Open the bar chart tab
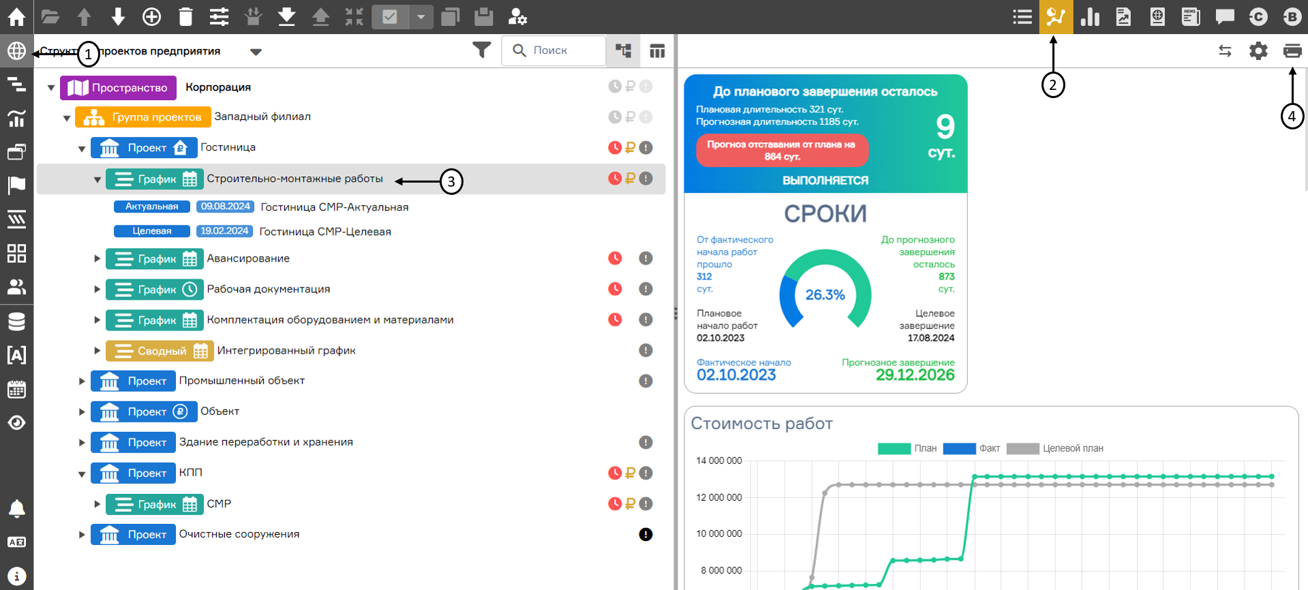 [x=1090, y=16]
